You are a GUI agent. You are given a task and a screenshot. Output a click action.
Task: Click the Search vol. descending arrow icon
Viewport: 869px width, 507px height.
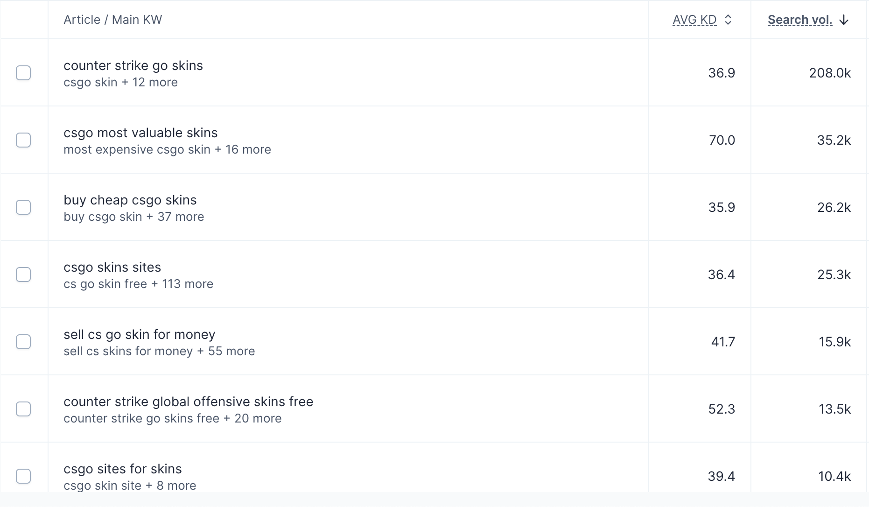(x=844, y=20)
